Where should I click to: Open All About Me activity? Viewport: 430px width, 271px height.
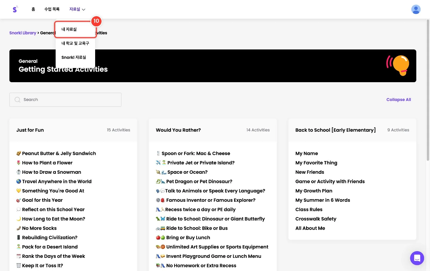310,228
